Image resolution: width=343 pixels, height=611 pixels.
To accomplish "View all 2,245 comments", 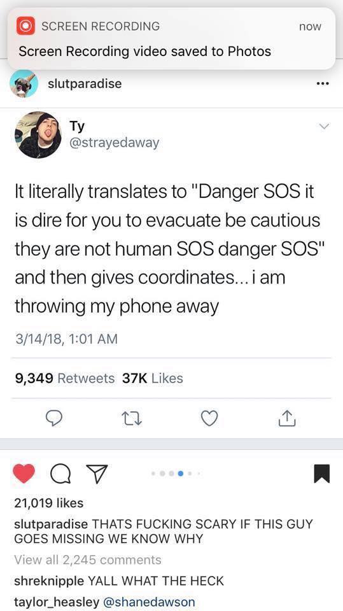I will click(88, 559).
